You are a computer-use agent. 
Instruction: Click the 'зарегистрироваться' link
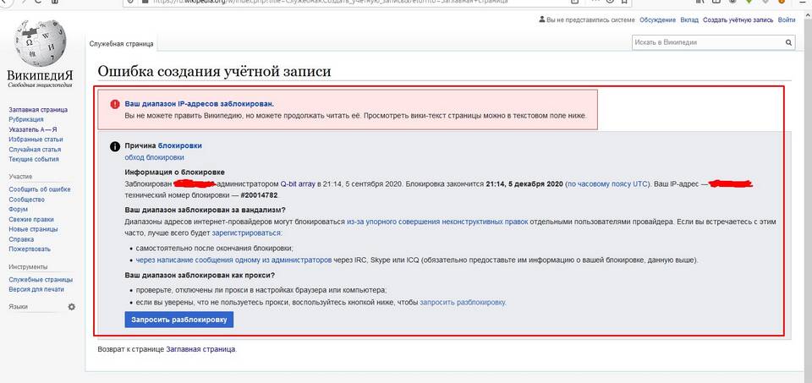pyautogui.click(x=246, y=233)
